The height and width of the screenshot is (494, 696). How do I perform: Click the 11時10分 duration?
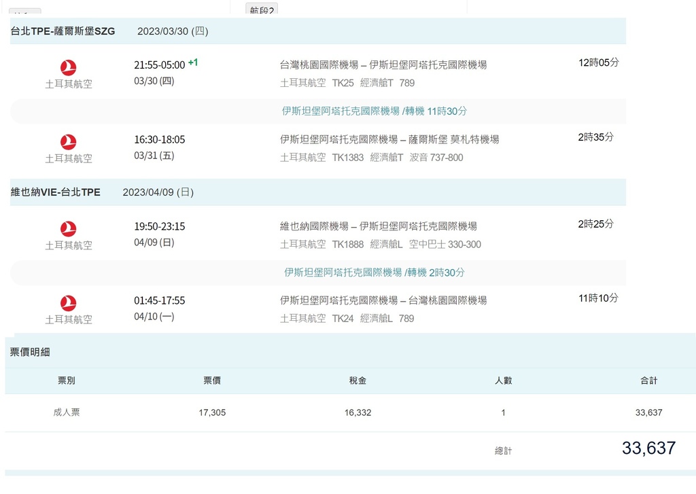(x=598, y=298)
